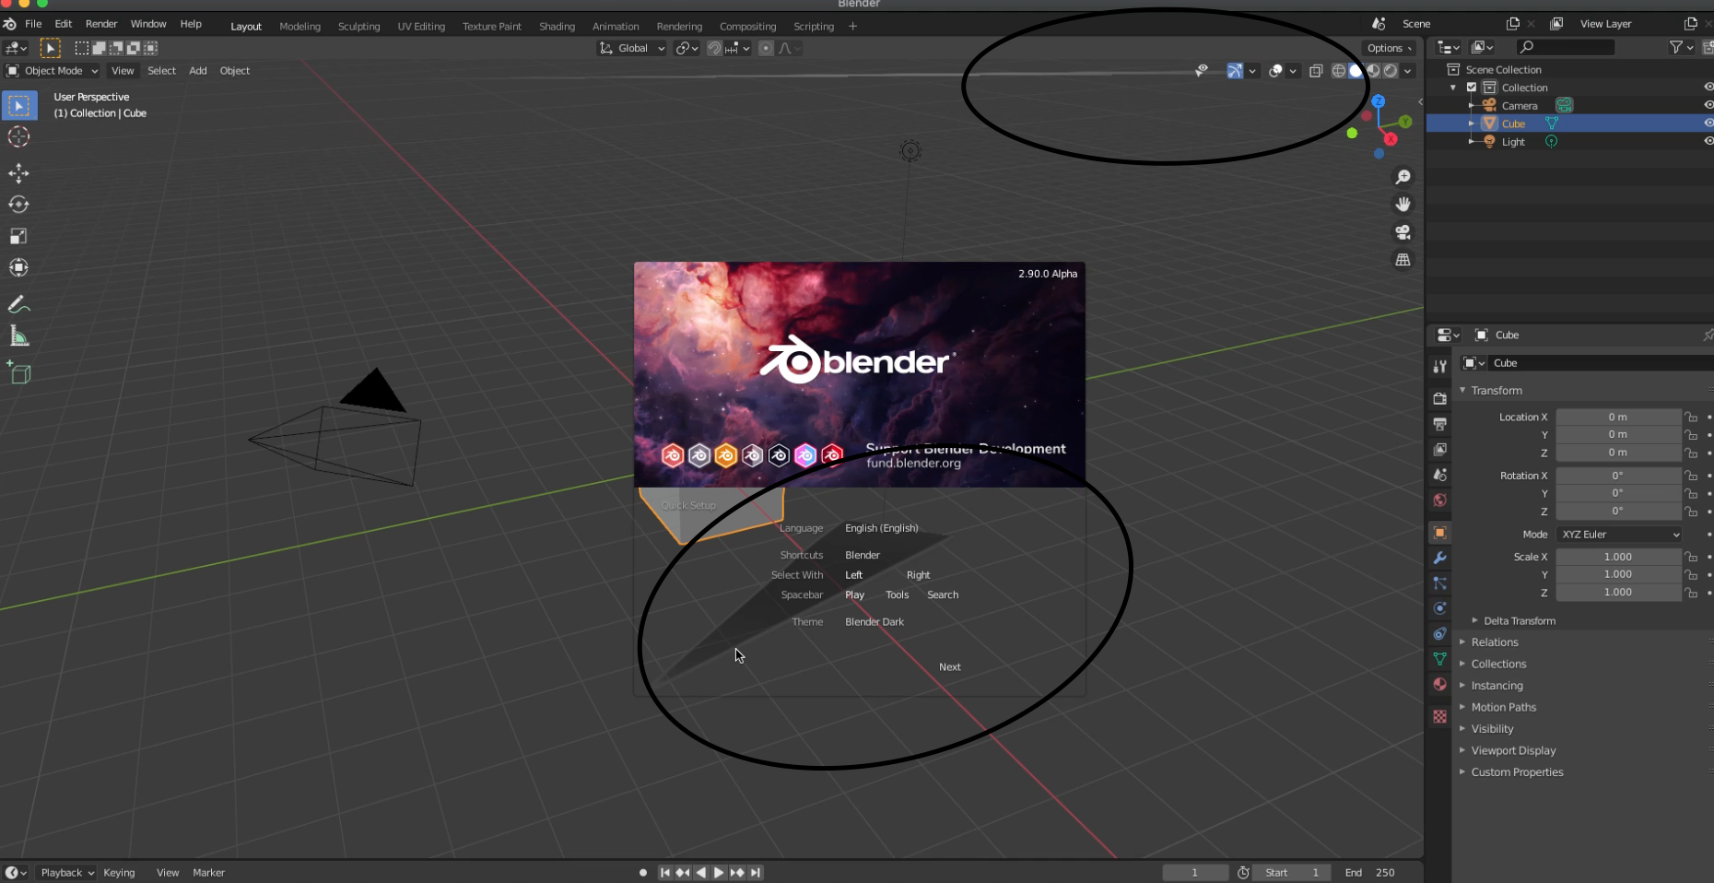
Task: Expand the Delta Transform section
Action: 1519,621
